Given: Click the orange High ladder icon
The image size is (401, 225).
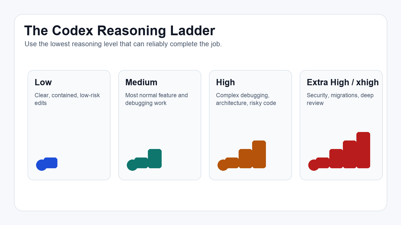Looking at the screenshot, I should [242, 155].
